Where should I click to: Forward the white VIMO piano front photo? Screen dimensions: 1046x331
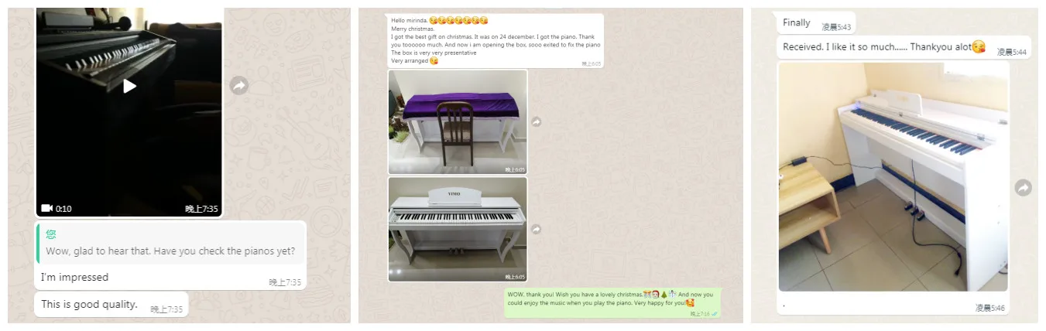click(536, 230)
